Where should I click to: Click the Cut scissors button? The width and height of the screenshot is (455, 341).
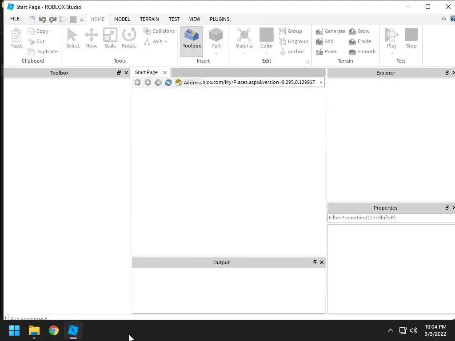point(36,41)
